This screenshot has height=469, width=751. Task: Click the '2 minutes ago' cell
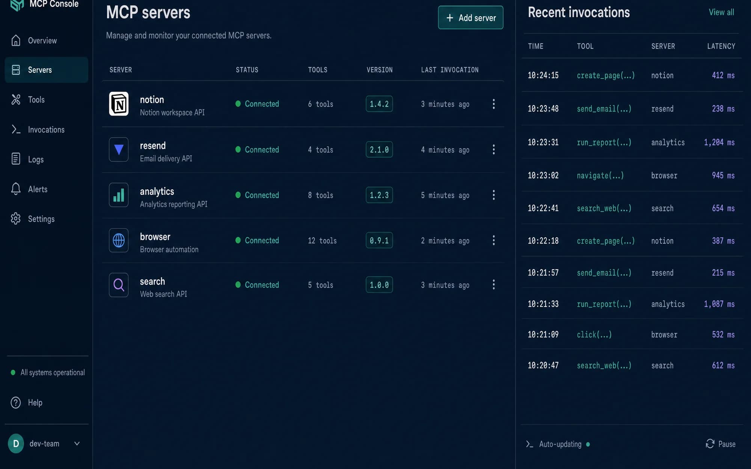click(x=445, y=241)
